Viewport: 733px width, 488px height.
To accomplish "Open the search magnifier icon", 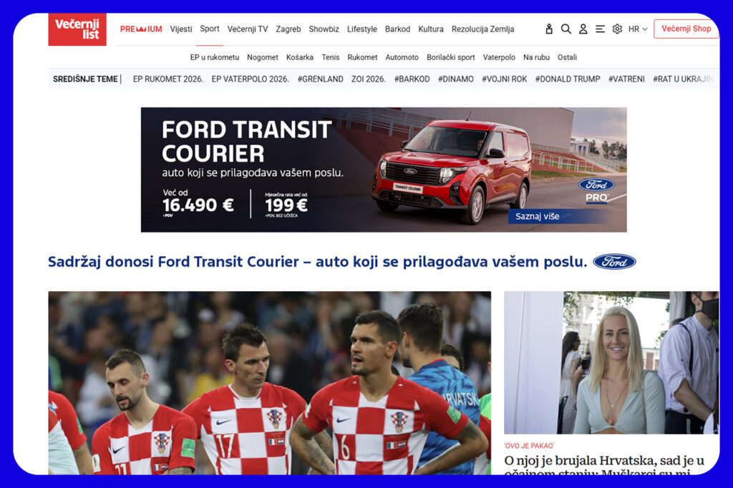I will click(x=565, y=29).
